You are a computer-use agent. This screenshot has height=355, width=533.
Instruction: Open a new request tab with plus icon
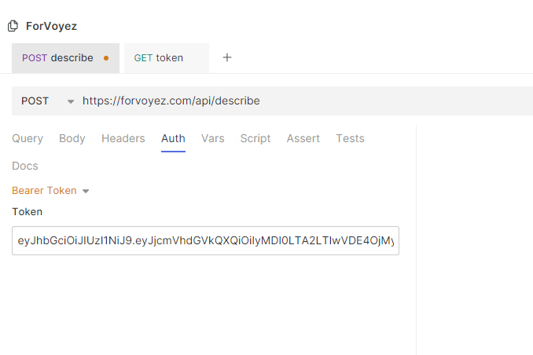coord(227,57)
